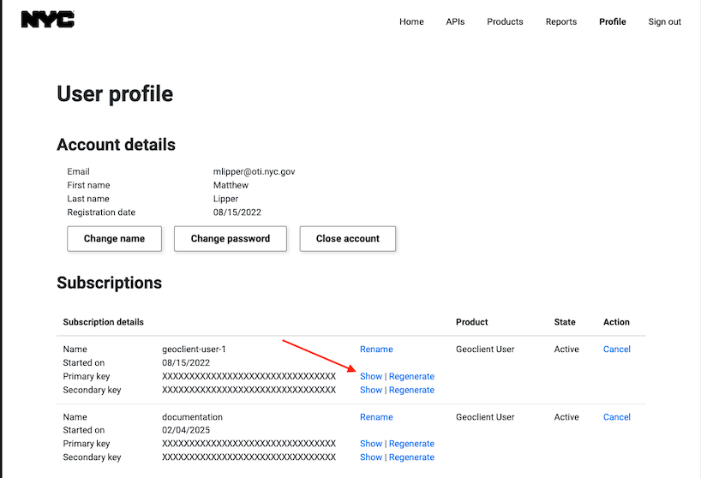The width and height of the screenshot is (701, 478).
Task: Click the Close account button
Action: coord(348,238)
